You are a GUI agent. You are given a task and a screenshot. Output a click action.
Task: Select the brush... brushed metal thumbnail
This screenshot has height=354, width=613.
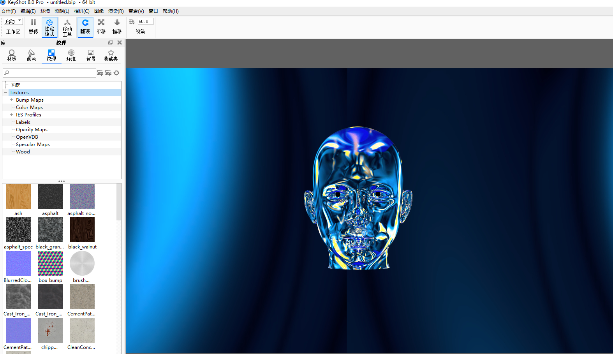point(82,263)
